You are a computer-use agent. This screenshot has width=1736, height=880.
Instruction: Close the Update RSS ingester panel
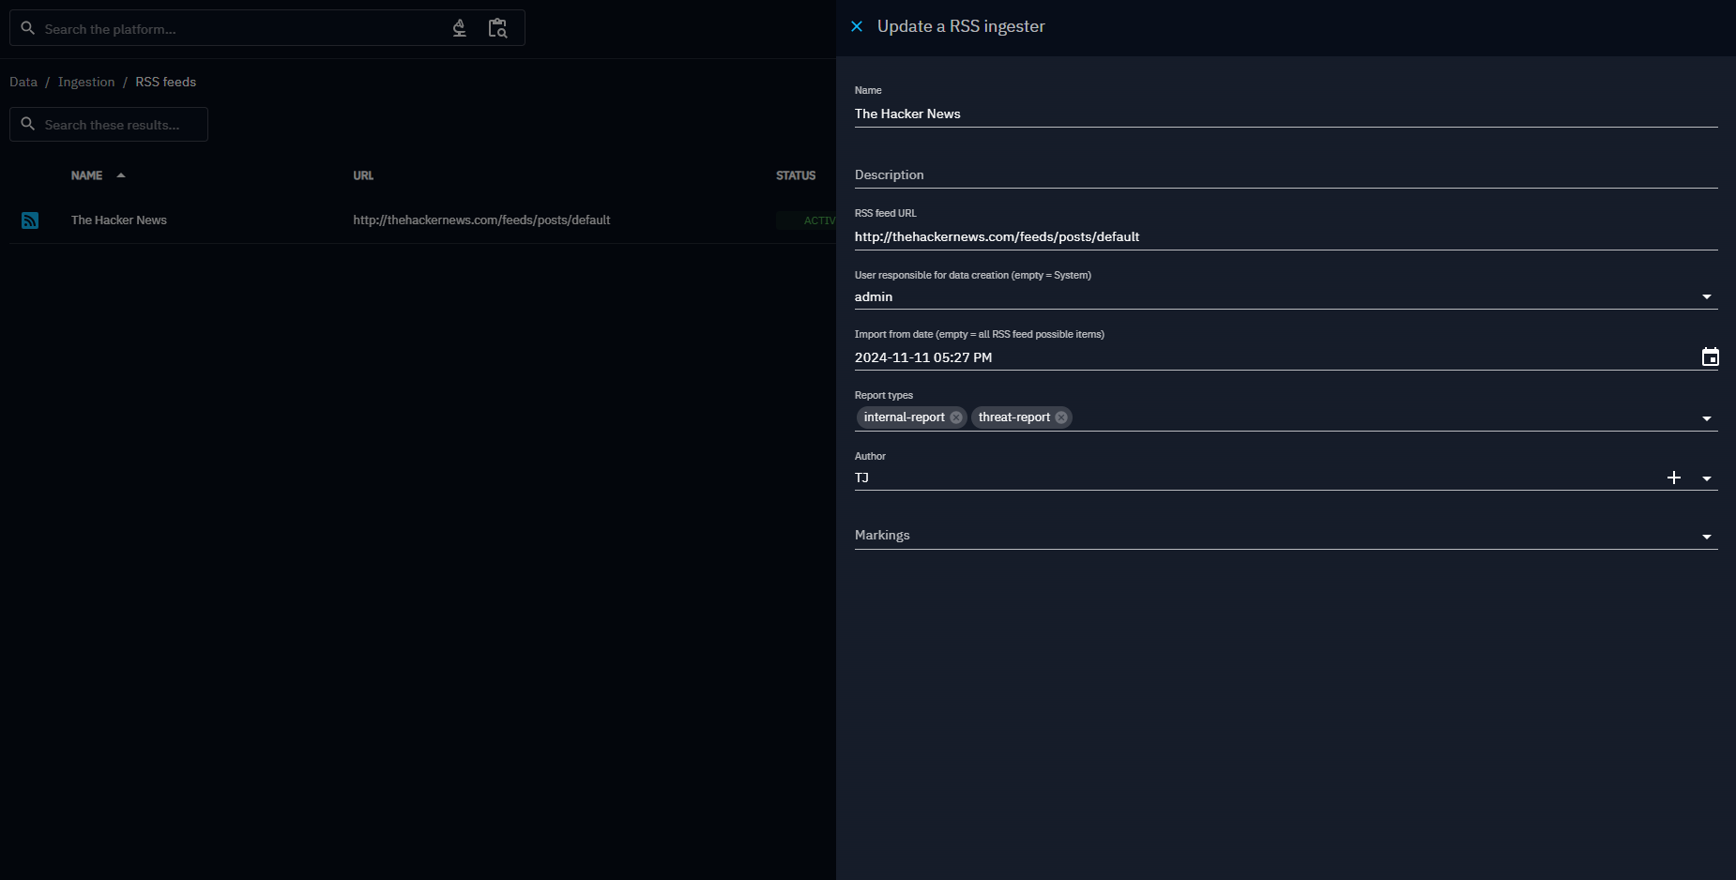tap(857, 26)
